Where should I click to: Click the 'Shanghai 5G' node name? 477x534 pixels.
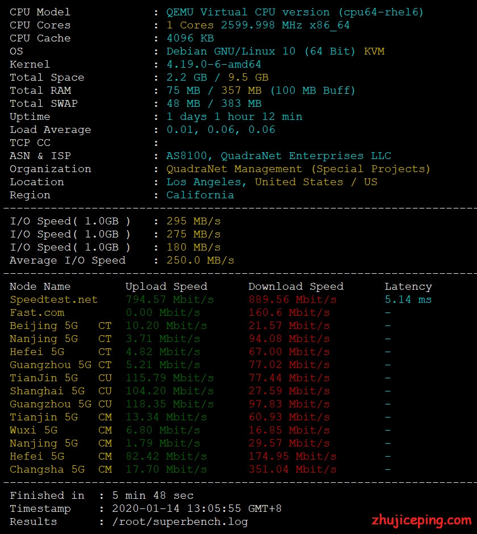click(47, 391)
